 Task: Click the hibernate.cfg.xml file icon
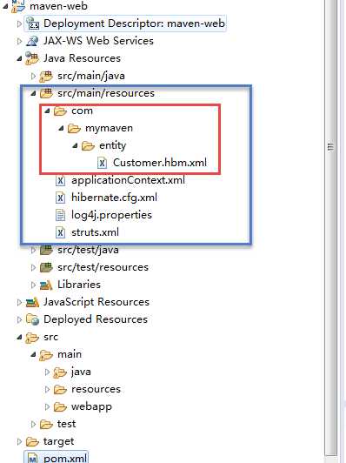(x=60, y=198)
